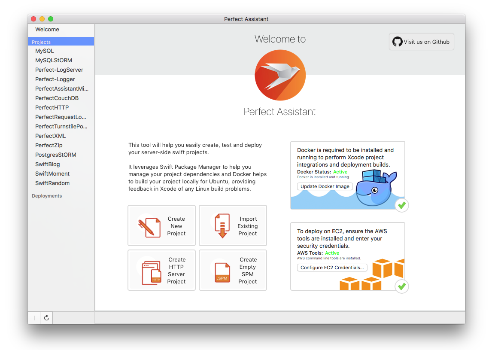The height and width of the screenshot is (350, 495).
Task: Click the HTTP server windows icon
Action: pyautogui.click(x=151, y=273)
